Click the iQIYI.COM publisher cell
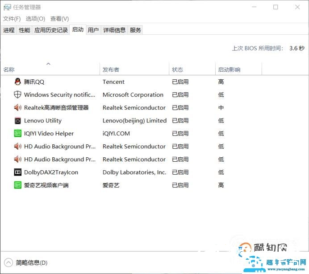Image resolution: width=309 pixels, height=274 pixels. pyautogui.click(x=116, y=134)
